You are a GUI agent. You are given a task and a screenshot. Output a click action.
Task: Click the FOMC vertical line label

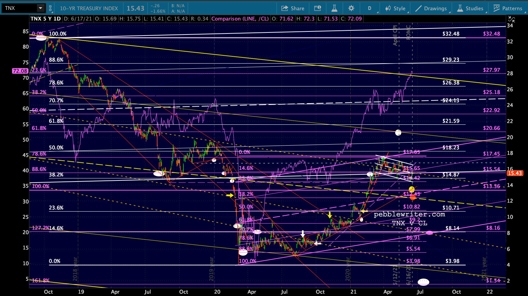pos(408,32)
